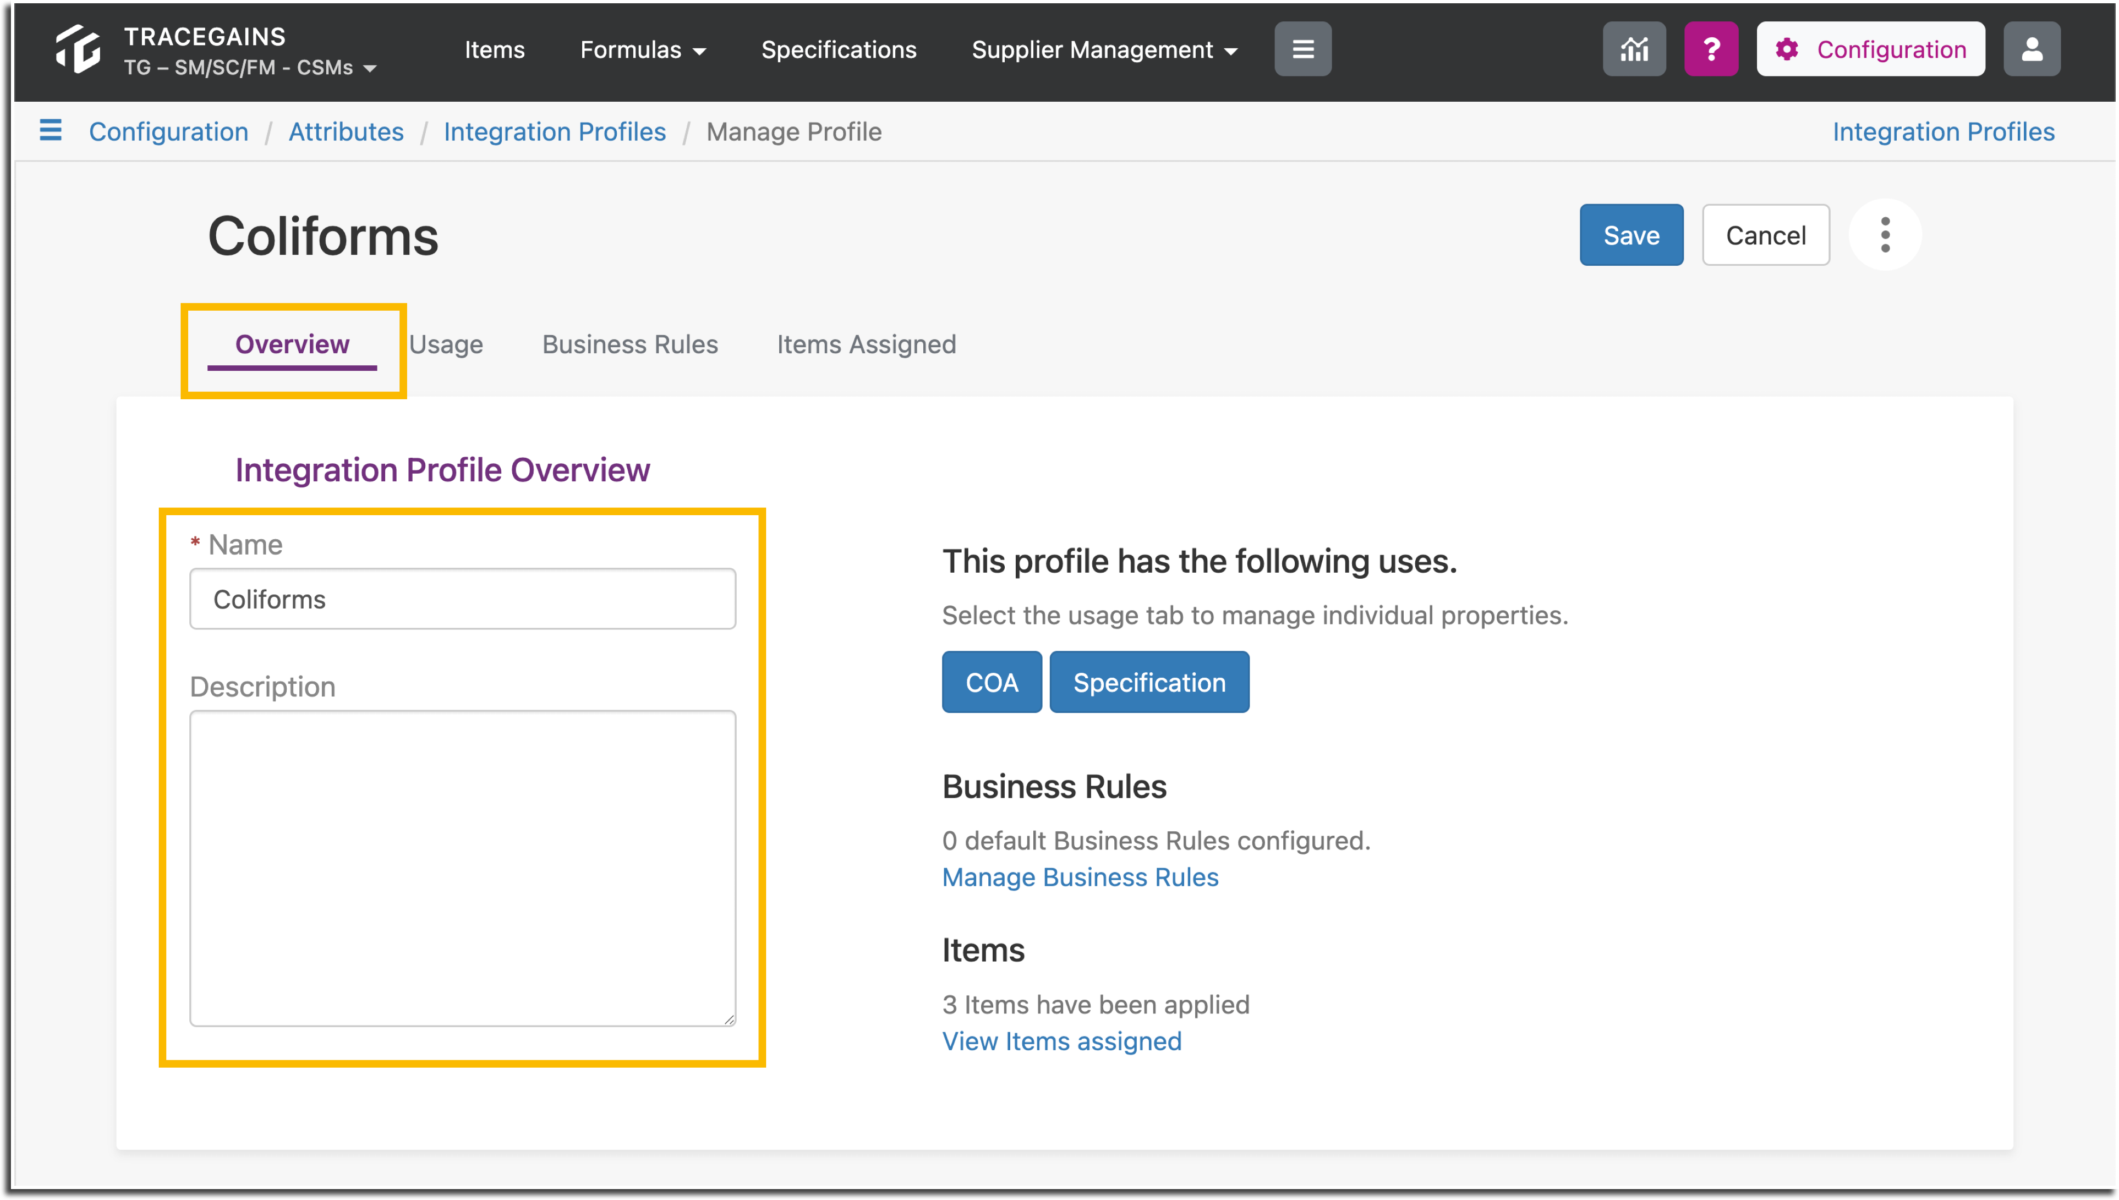Open the hamburger menu in top navigation
The width and height of the screenshot is (2119, 1200).
(x=1302, y=49)
